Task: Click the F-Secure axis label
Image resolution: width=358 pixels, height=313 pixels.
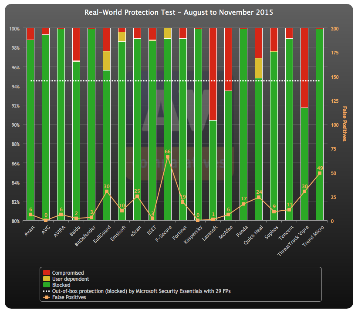Action: [163, 234]
